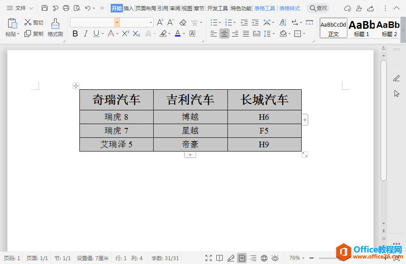
Task: Switch to outline view in status bar
Action: click(253, 258)
